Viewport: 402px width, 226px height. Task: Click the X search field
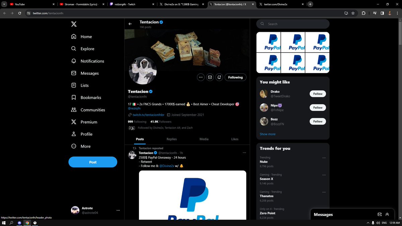tap(293, 24)
